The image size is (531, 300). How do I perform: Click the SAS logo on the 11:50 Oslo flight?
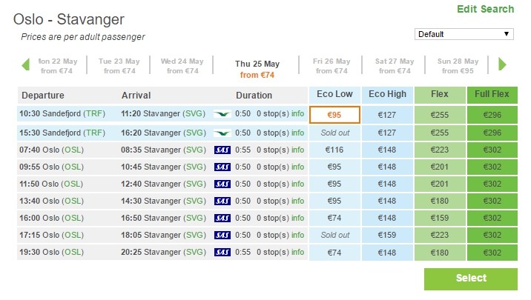coord(222,184)
